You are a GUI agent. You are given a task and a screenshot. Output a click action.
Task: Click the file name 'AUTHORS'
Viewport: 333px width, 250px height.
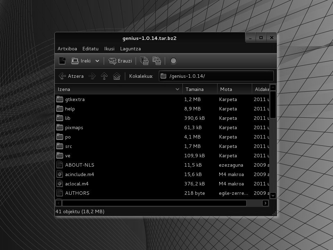[77, 193]
